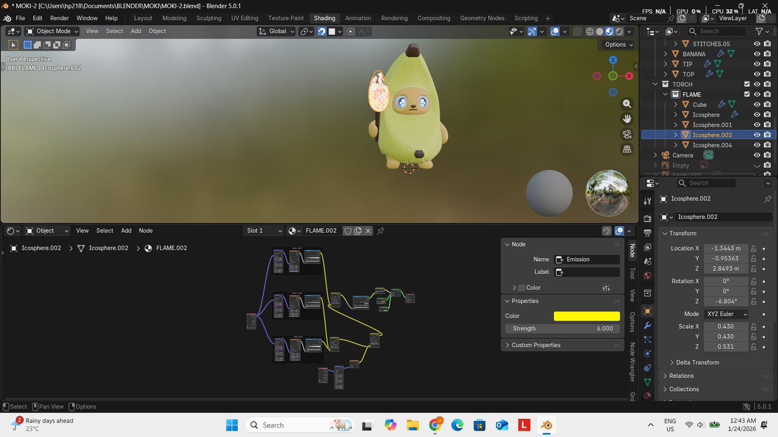Select the Camera row in outliner

[x=683, y=155]
